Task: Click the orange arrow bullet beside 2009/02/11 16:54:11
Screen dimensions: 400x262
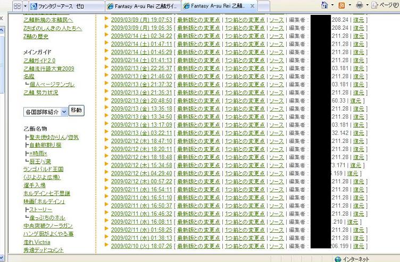Action: pos(106,189)
